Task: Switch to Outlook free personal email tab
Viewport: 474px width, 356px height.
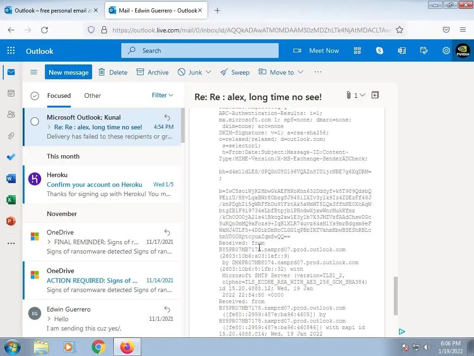Action: click(x=50, y=11)
